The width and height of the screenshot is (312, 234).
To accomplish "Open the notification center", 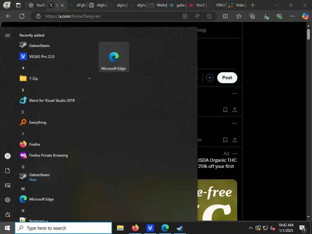I will [x=303, y=228].
